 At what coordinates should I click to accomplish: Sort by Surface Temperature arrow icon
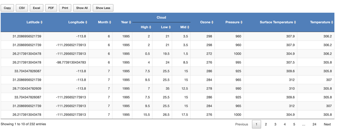[295, 22]
